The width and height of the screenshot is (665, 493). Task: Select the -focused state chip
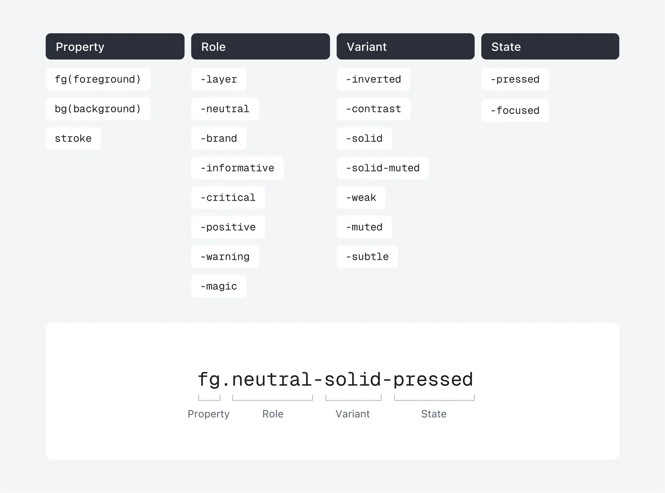coord(515,110)
